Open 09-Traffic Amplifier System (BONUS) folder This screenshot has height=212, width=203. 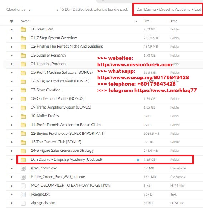pyautogui.click(x=61, y=107)
